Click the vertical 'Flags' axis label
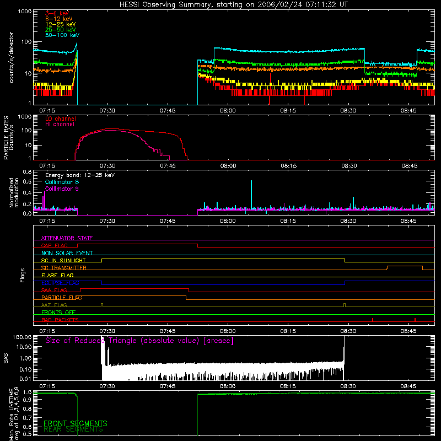Viewport: 441px width, 441px height. click(22, 275)
